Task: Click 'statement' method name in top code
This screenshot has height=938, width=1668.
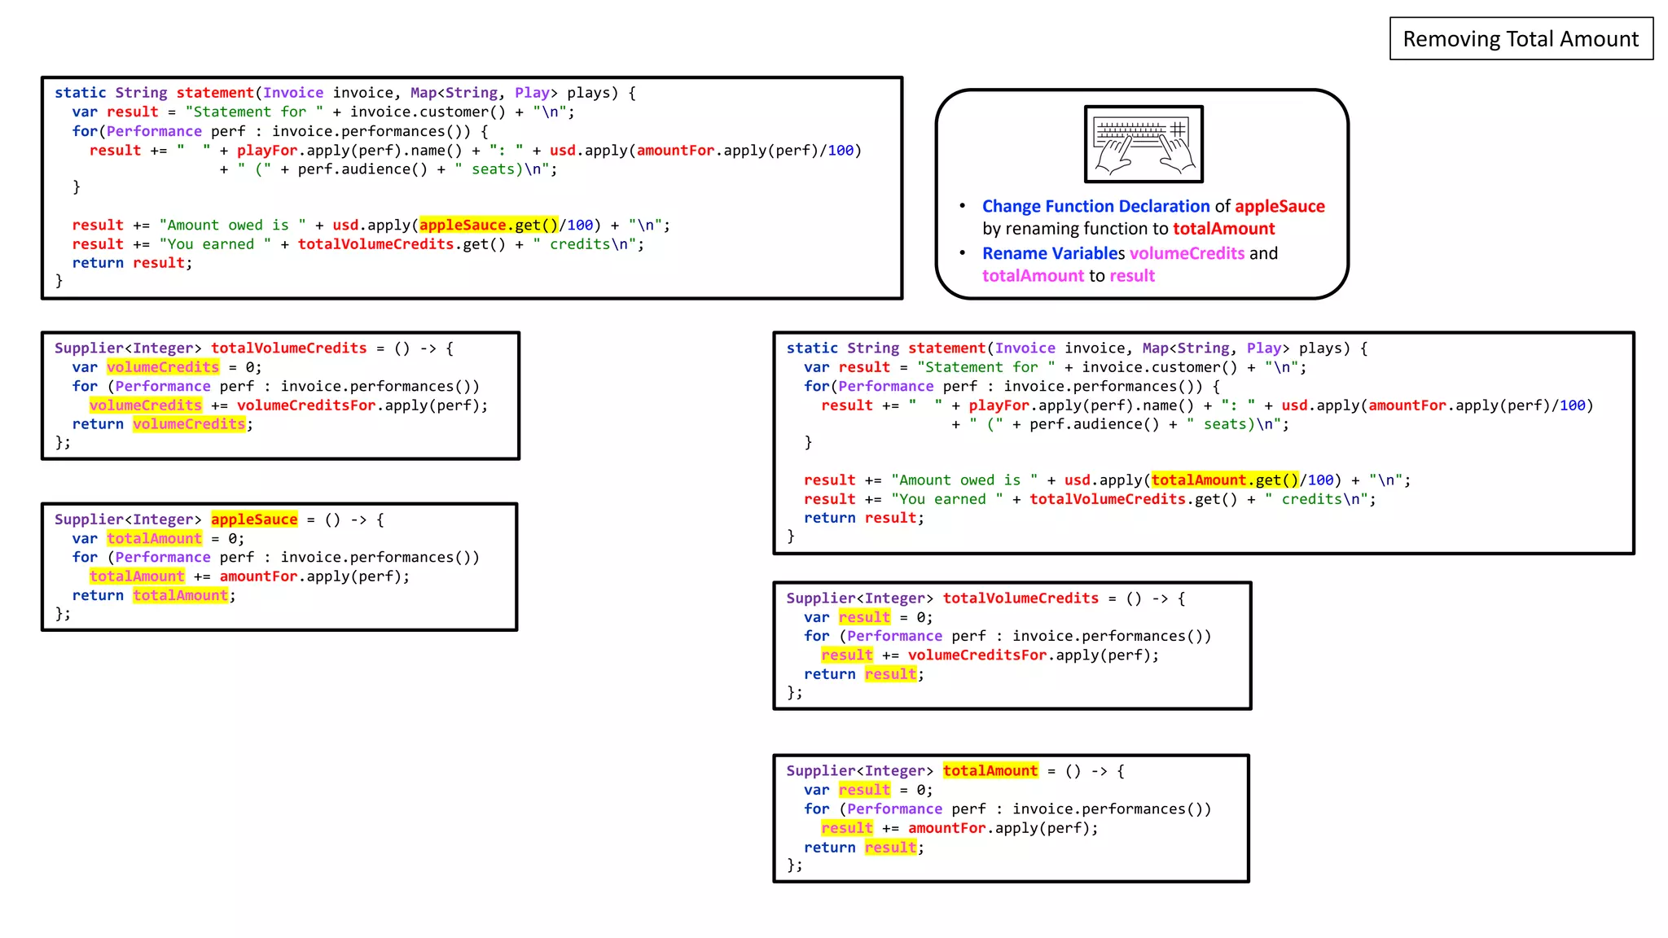Action: (215, 93)
